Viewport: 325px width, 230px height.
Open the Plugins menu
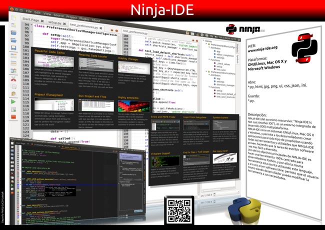[84, 18]
